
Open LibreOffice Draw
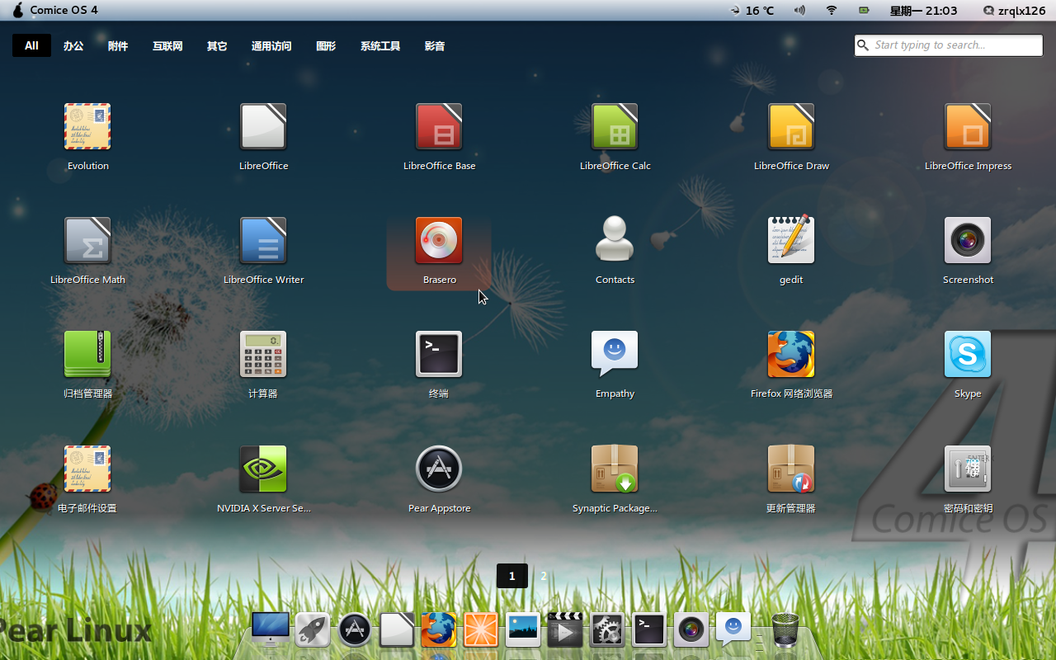(x=791, y=126)
